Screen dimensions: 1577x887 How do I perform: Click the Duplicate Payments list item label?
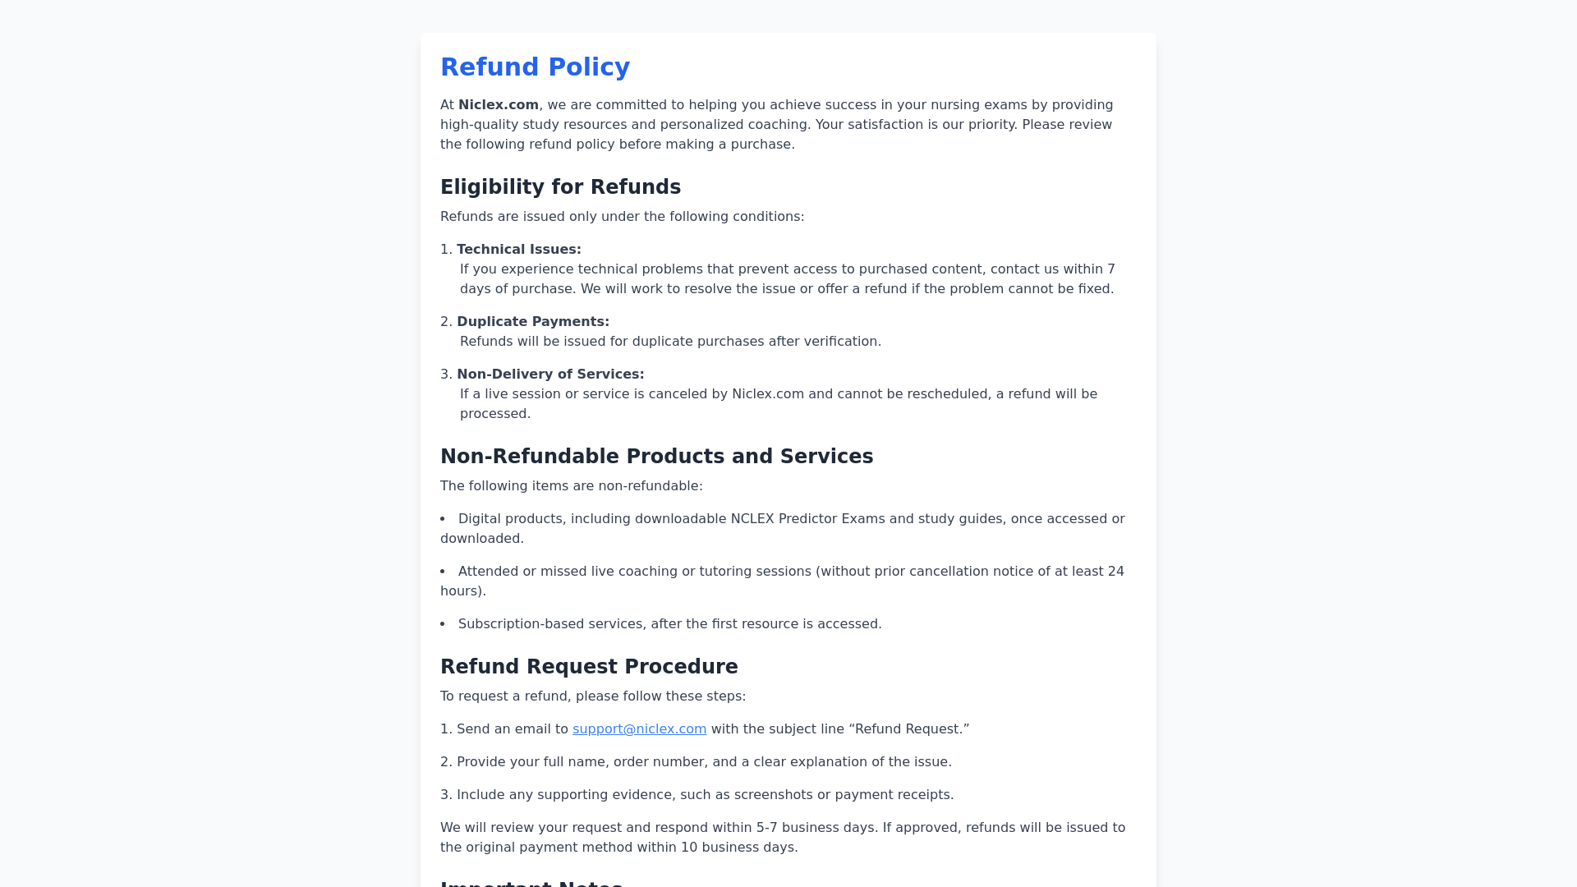[533, 322]
